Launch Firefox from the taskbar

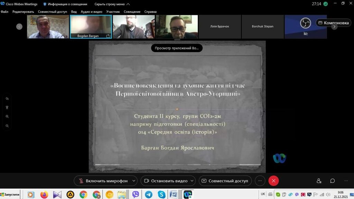point(44,195)
